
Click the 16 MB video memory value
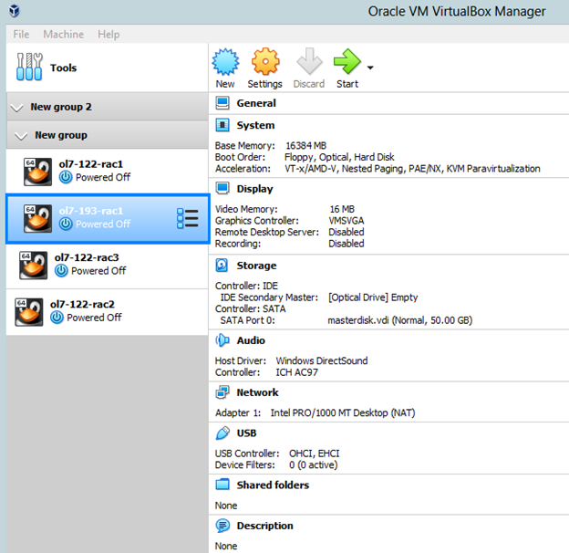click(342, 209)
